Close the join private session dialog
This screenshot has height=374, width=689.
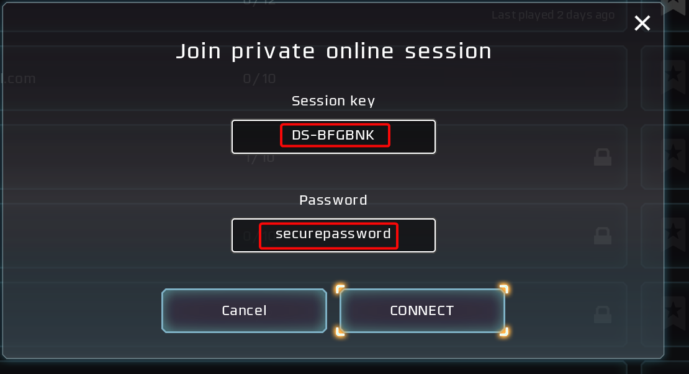pyautogui.click(x=642, y=24)
